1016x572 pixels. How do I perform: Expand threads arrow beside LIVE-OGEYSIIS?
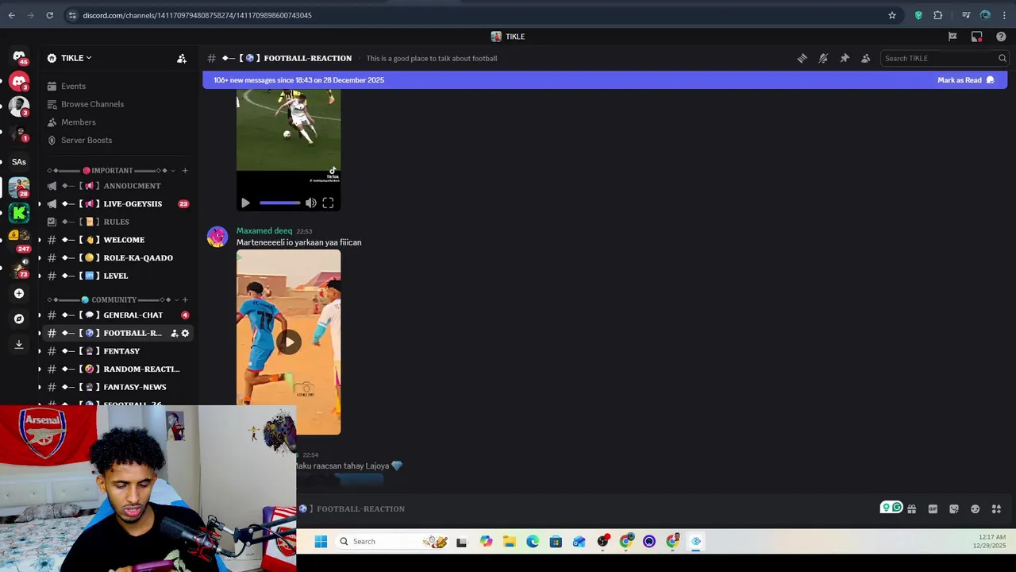(40, 203)
